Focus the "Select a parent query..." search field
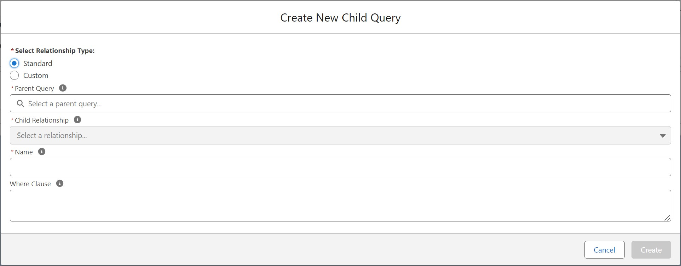681x266 pixels. (x=142, y=103)
